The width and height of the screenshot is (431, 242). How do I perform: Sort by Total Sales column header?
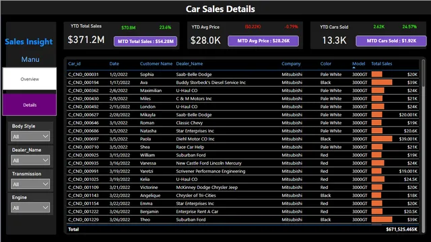coord(382,64)
